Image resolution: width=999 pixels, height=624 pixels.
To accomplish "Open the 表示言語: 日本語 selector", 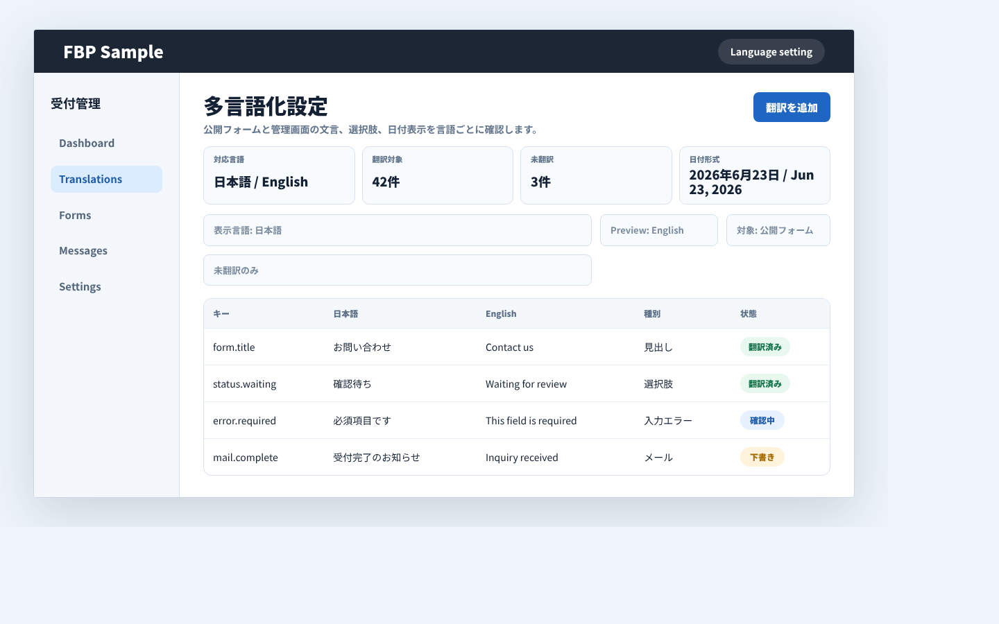I will coord(398,230).
